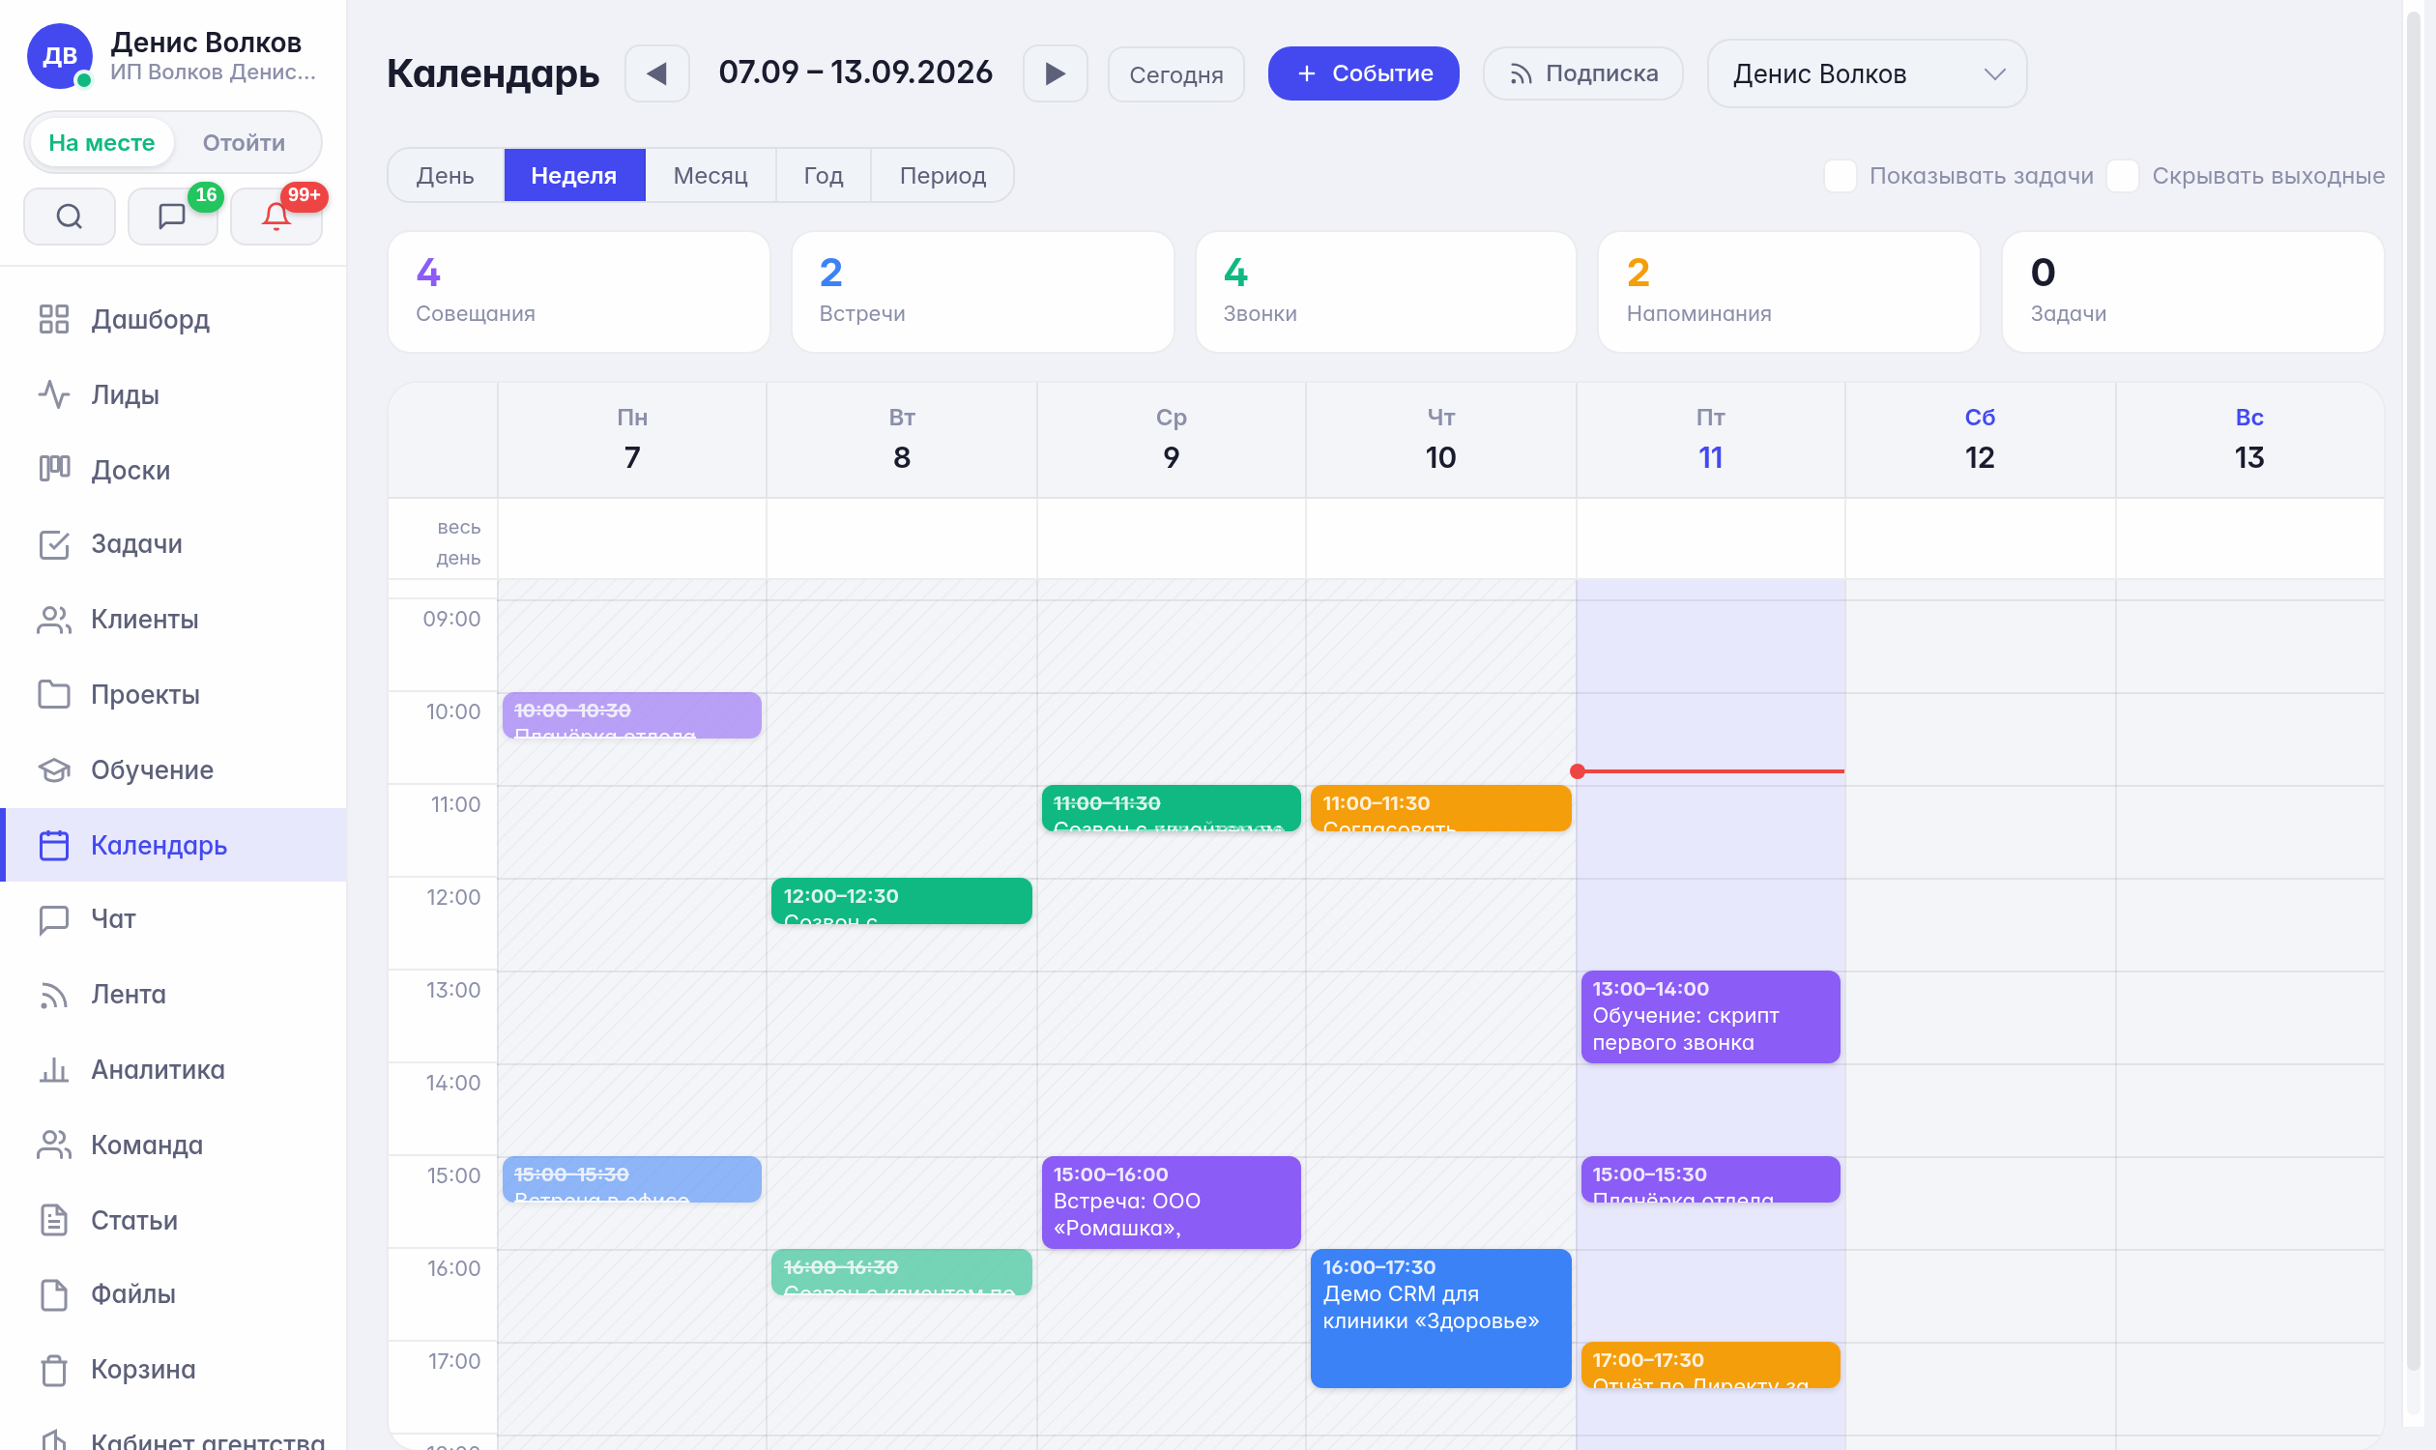
Task: Open Демо CRM для клиники event
Action: 1440,1319
